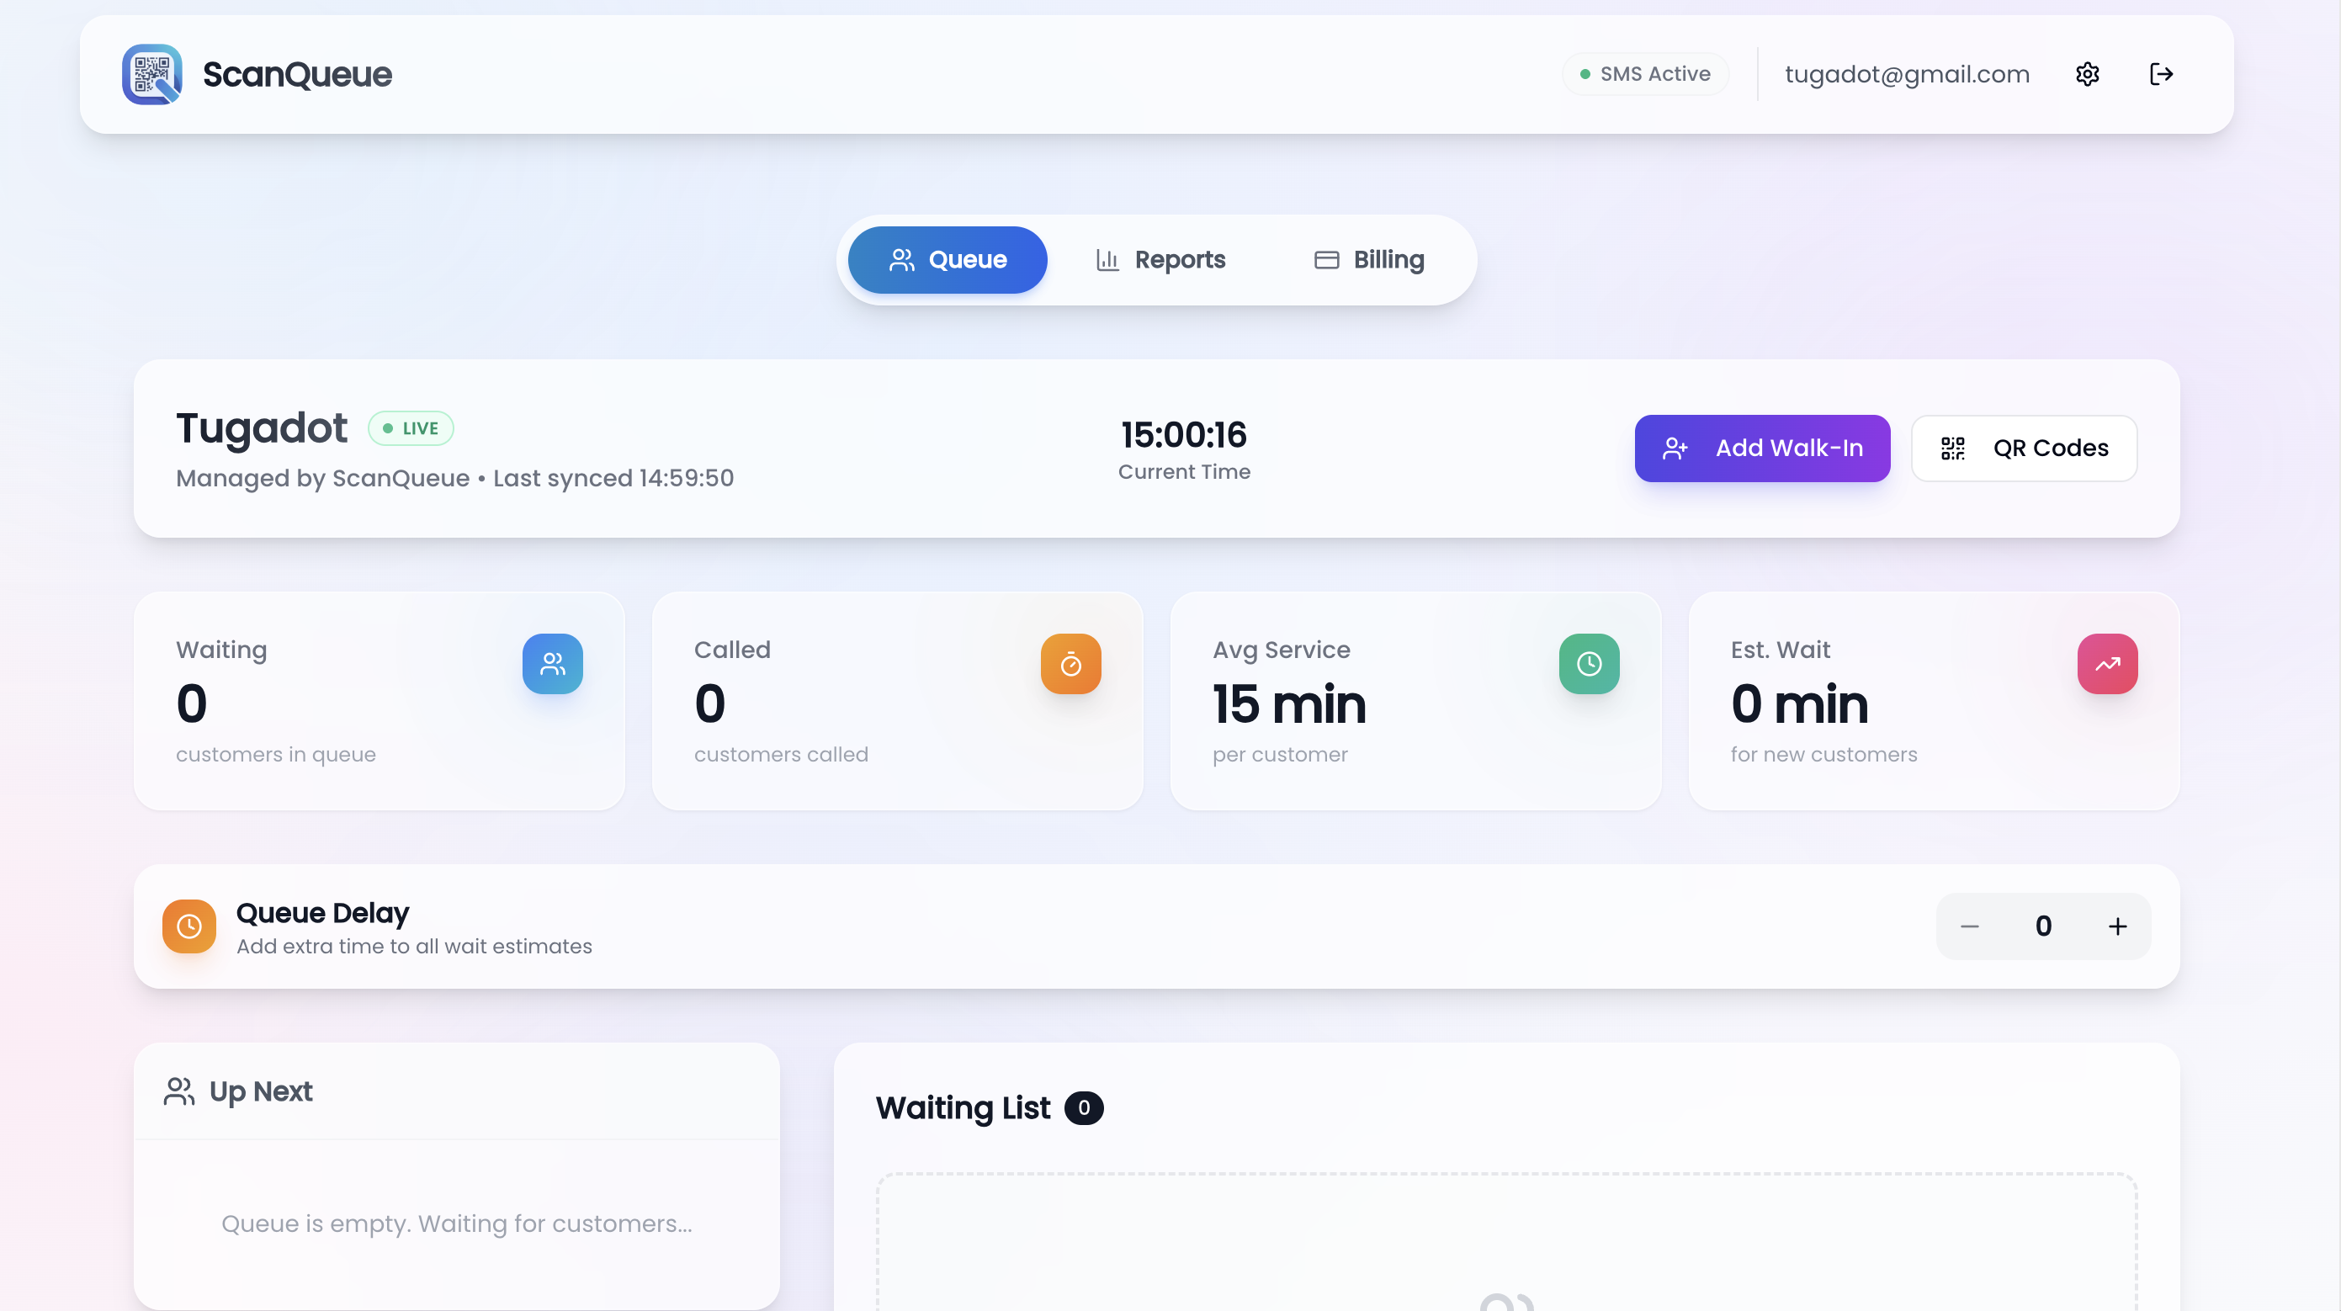Open the QR Codes button
This screenshot has width=2341, height=1311.
(x=2024, y=448)
